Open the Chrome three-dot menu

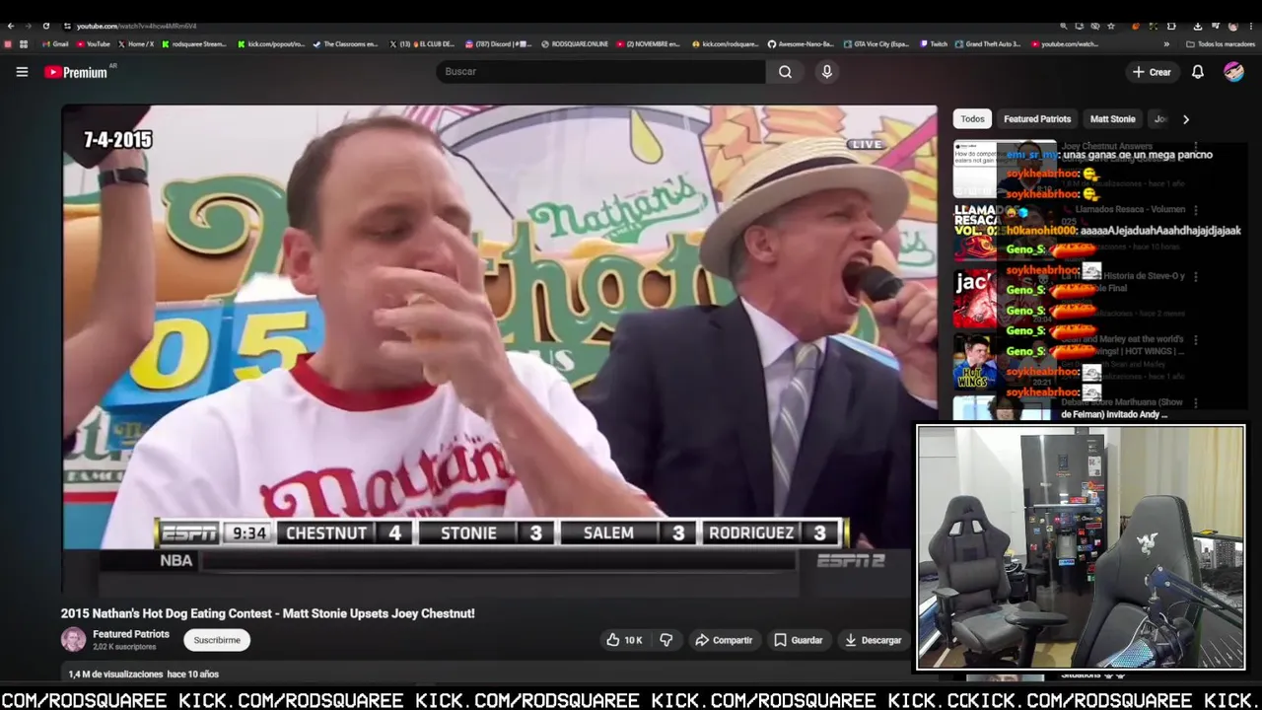(x=1251, y=26)
